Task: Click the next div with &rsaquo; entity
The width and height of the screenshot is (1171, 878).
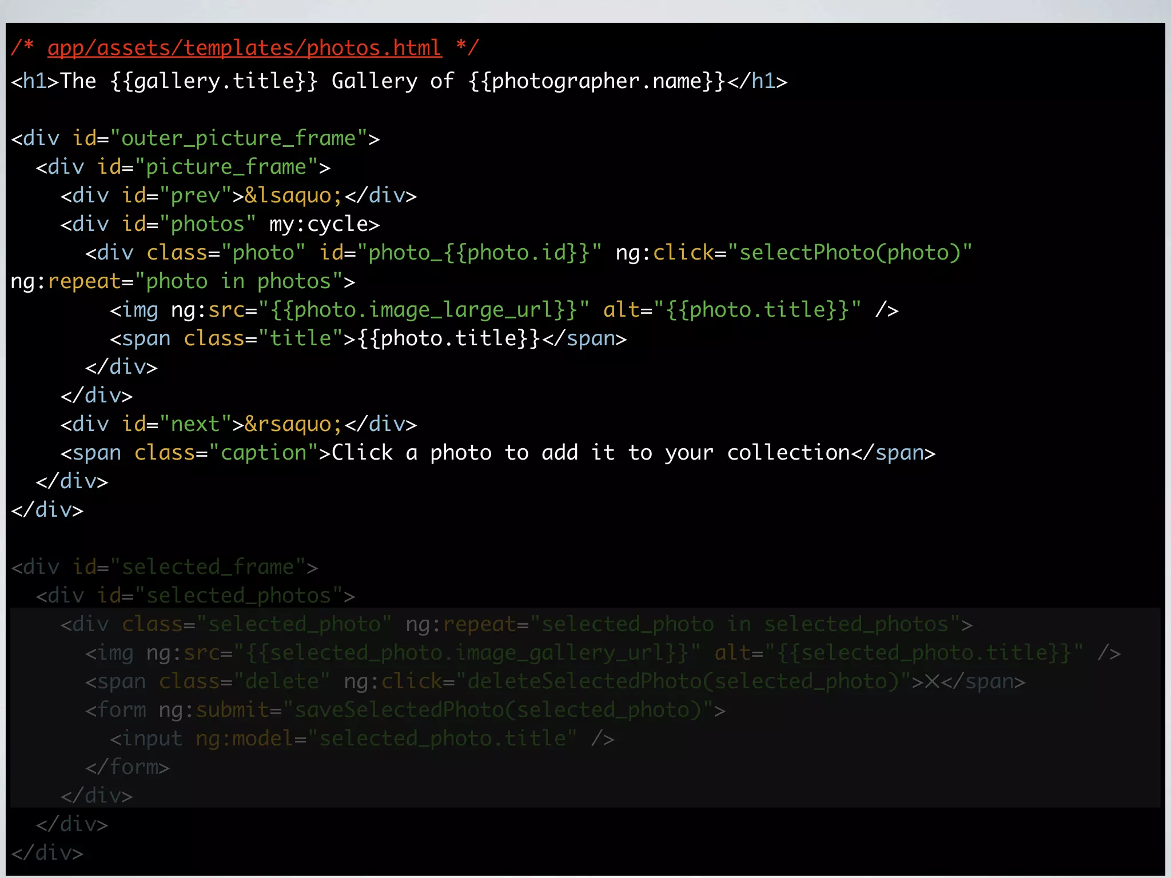Action: tap(238, 424)
